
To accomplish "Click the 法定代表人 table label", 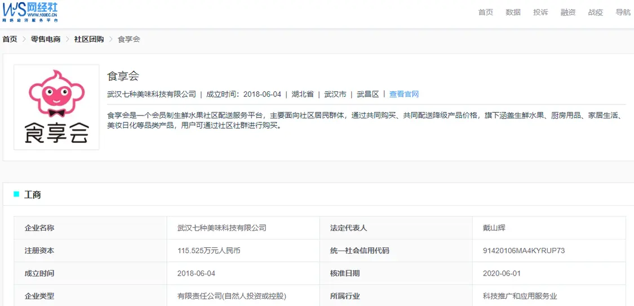I will (348, 228).
